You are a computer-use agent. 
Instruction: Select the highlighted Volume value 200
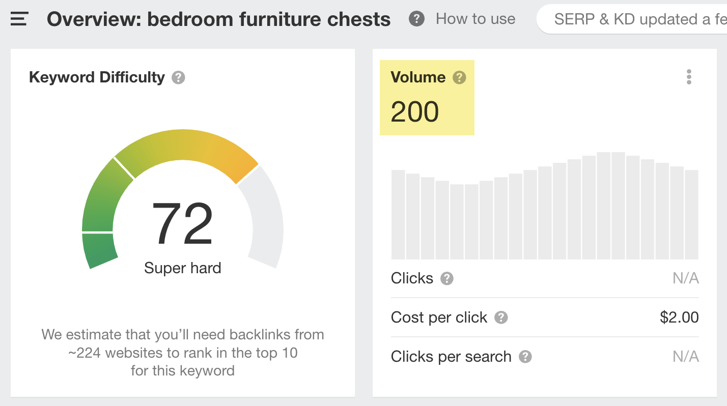pyautogui.click(x=414, y=111)
